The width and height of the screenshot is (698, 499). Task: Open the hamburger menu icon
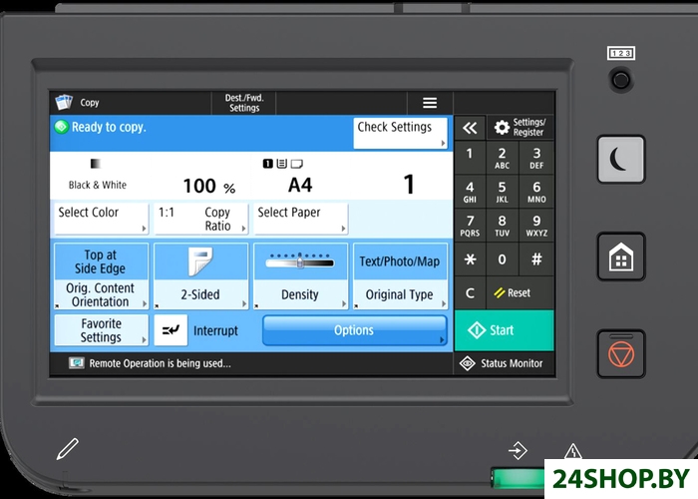[x=430, y=103]
